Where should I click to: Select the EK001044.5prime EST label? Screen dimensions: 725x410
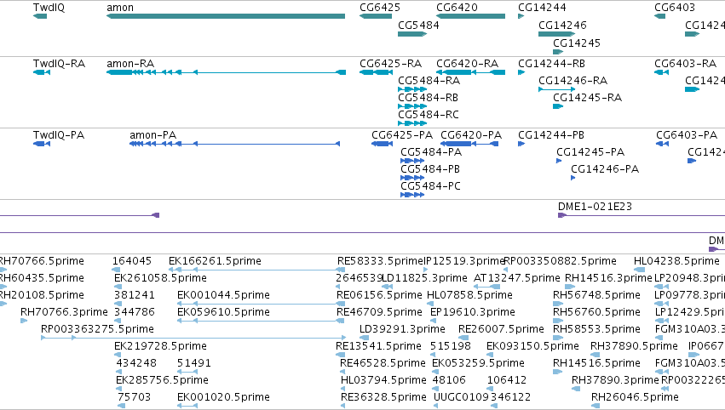point(223,295)
